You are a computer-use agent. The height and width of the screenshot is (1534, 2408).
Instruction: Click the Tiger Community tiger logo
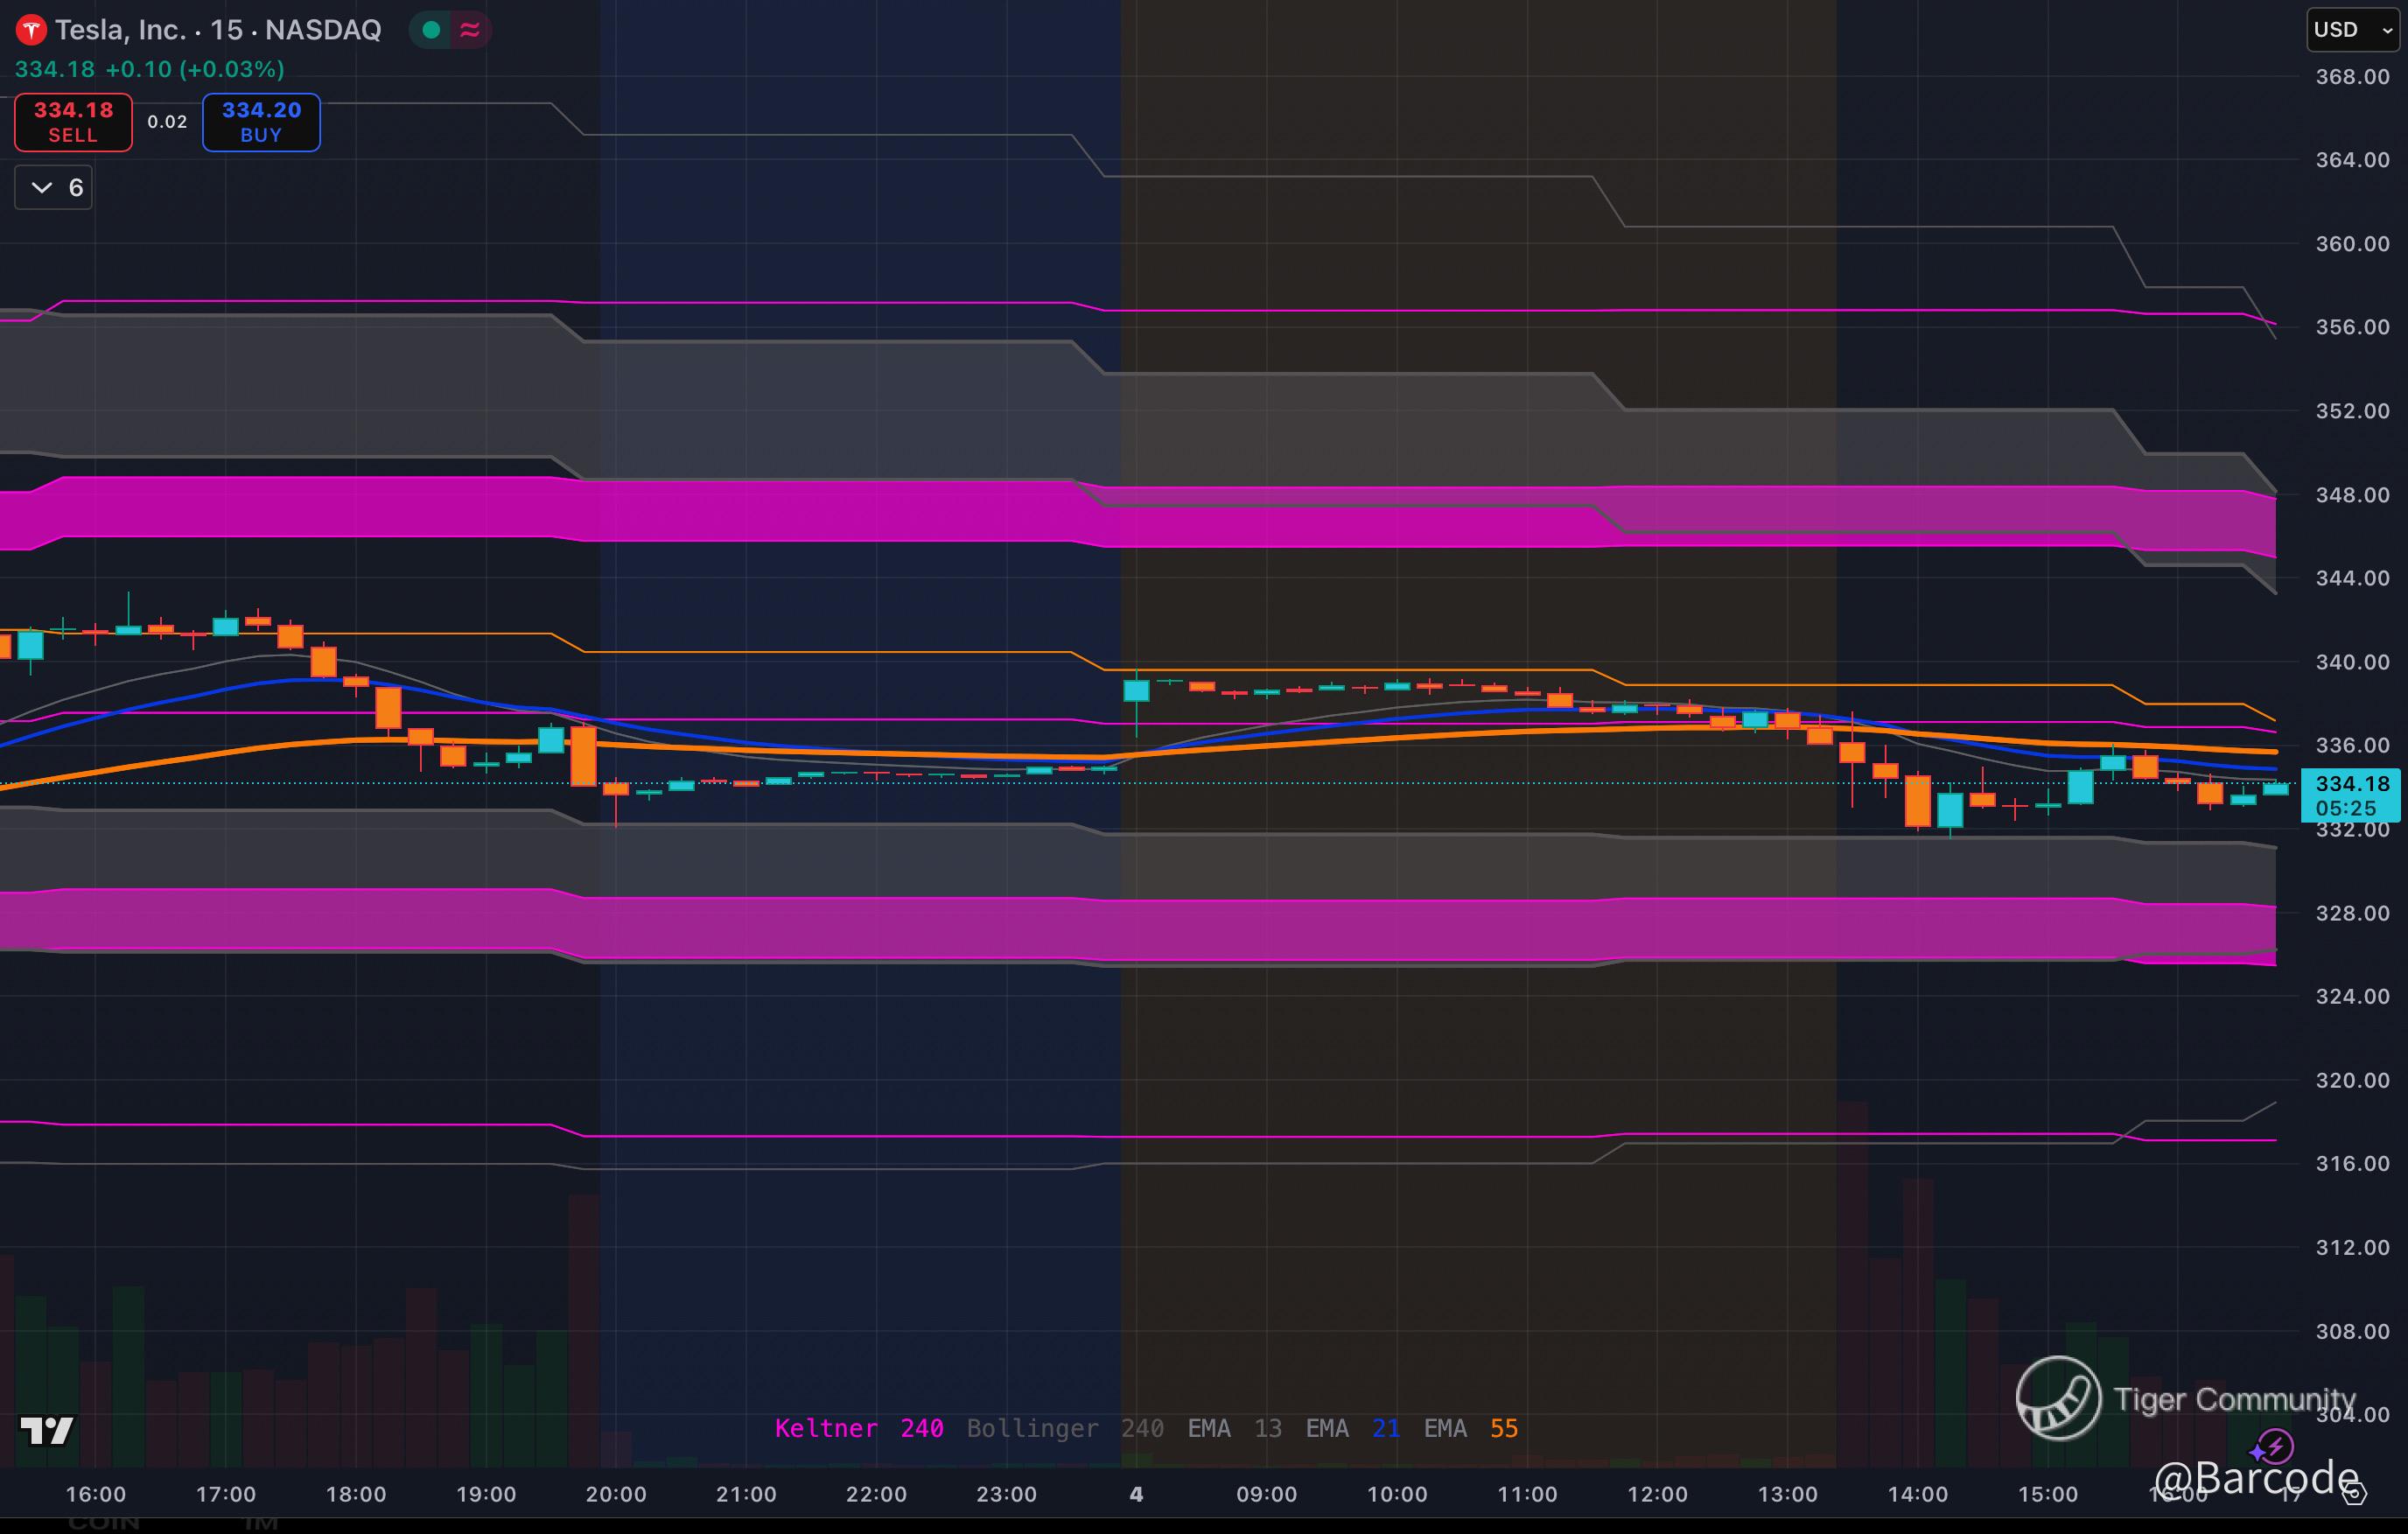[2057, 1398]
